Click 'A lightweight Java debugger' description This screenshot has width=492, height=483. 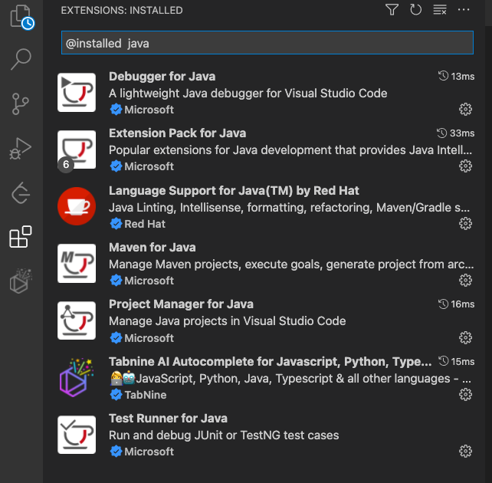click(248, 94)
